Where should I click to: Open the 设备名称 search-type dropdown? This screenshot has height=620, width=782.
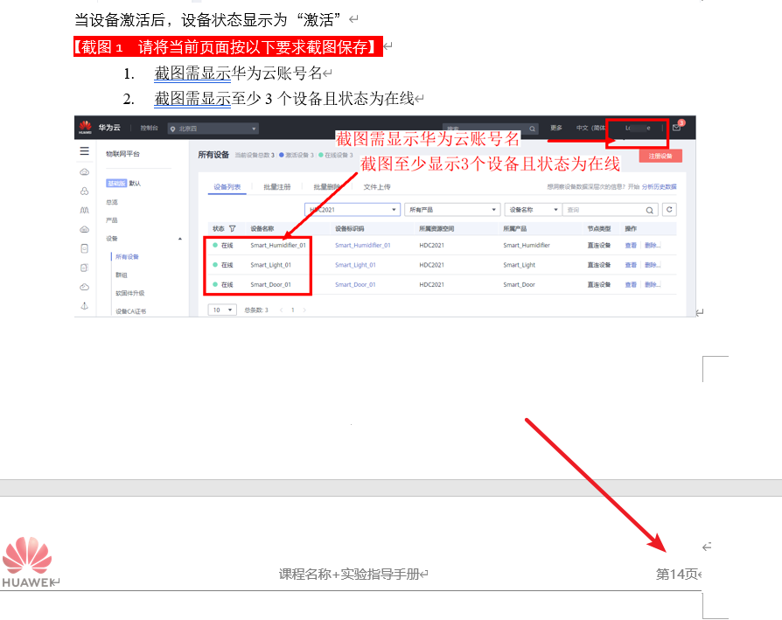(533, 210)
